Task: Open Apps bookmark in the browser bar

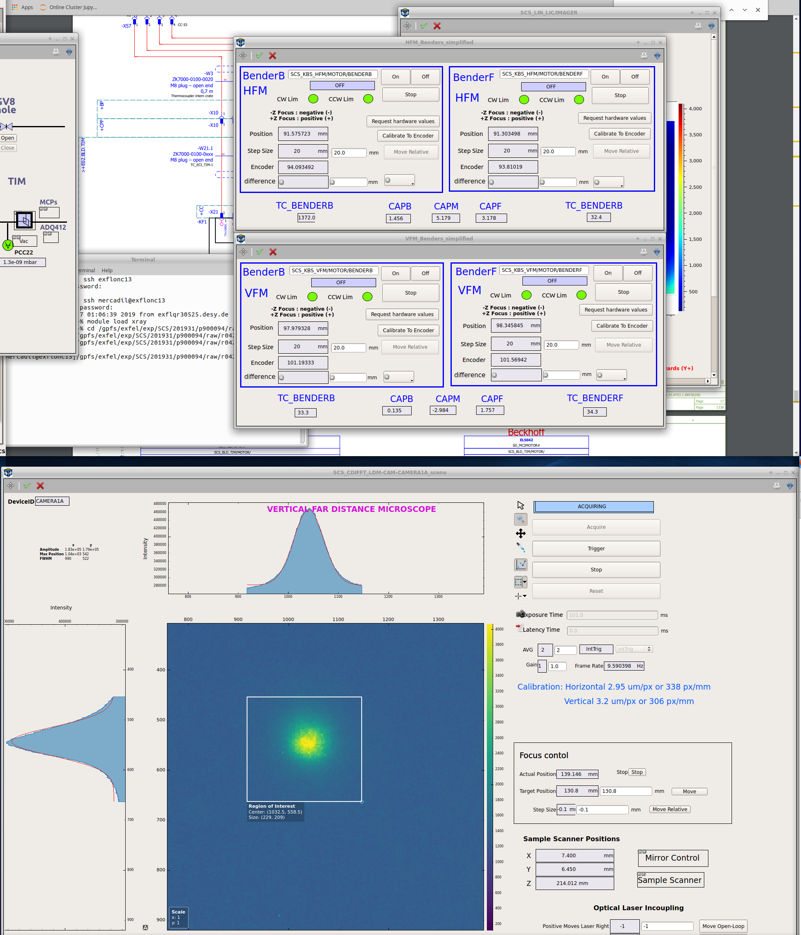Action: point(22,7)
